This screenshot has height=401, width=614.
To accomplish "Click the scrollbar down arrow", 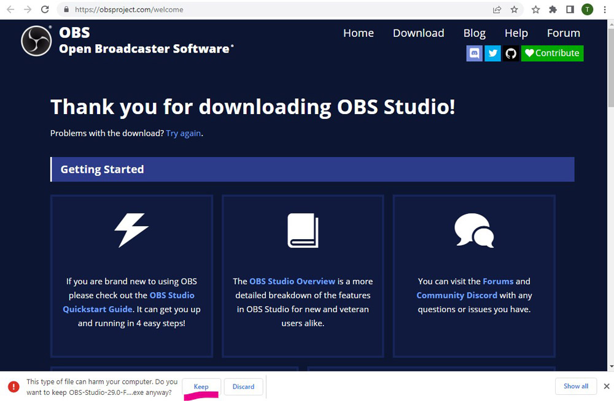I will 610,367.
